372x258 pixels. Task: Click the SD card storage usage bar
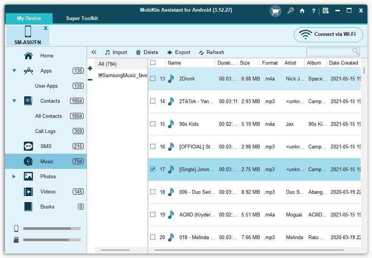tap(52, 240)
